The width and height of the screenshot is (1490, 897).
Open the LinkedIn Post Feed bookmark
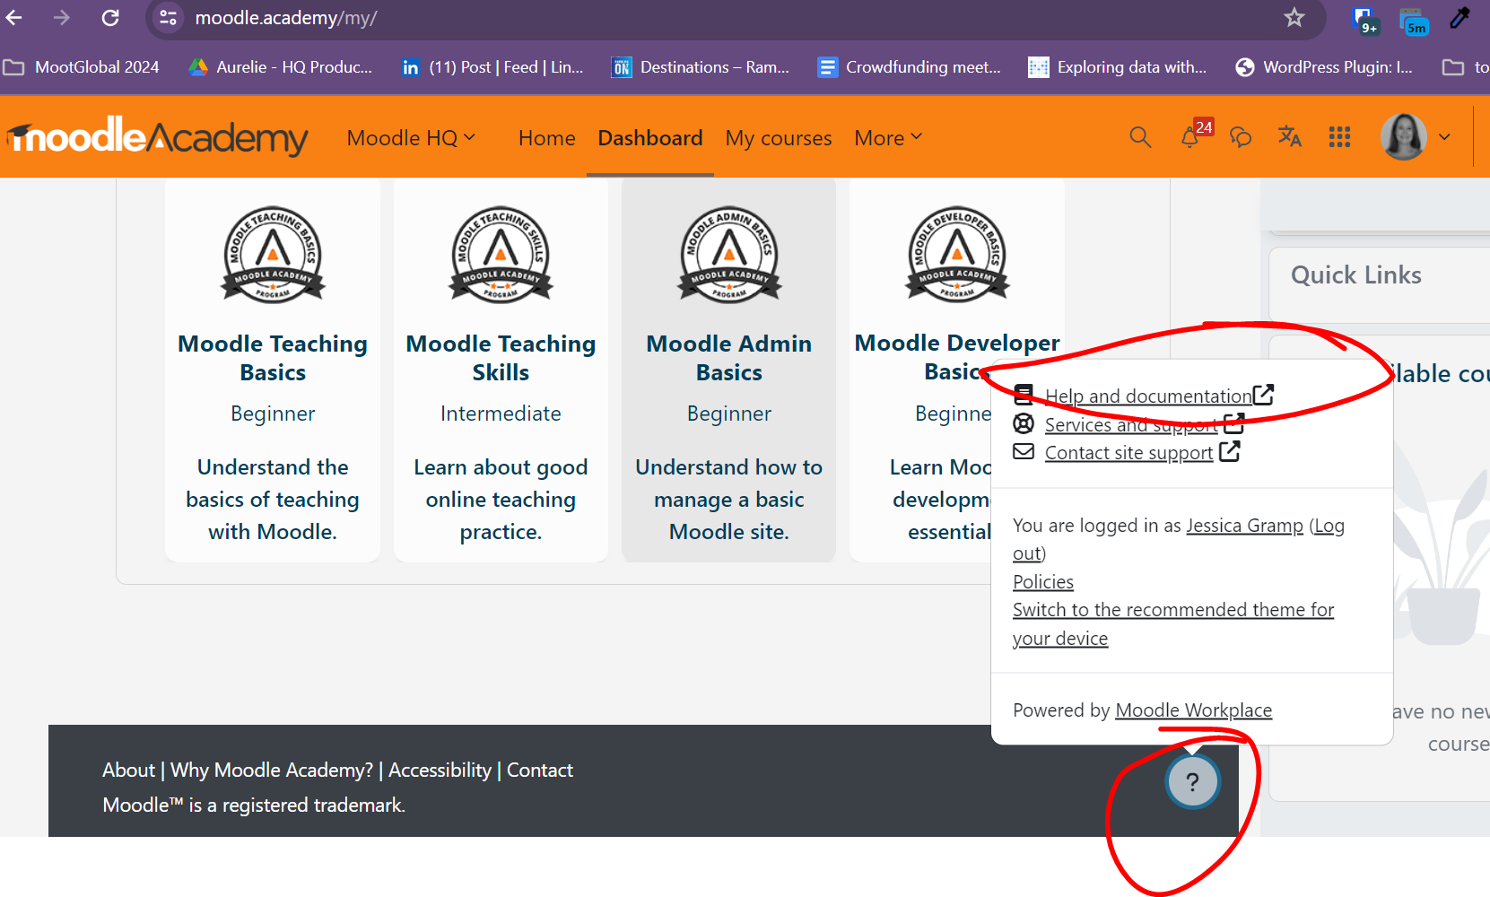pyautogui.click(x=492, y=67)
